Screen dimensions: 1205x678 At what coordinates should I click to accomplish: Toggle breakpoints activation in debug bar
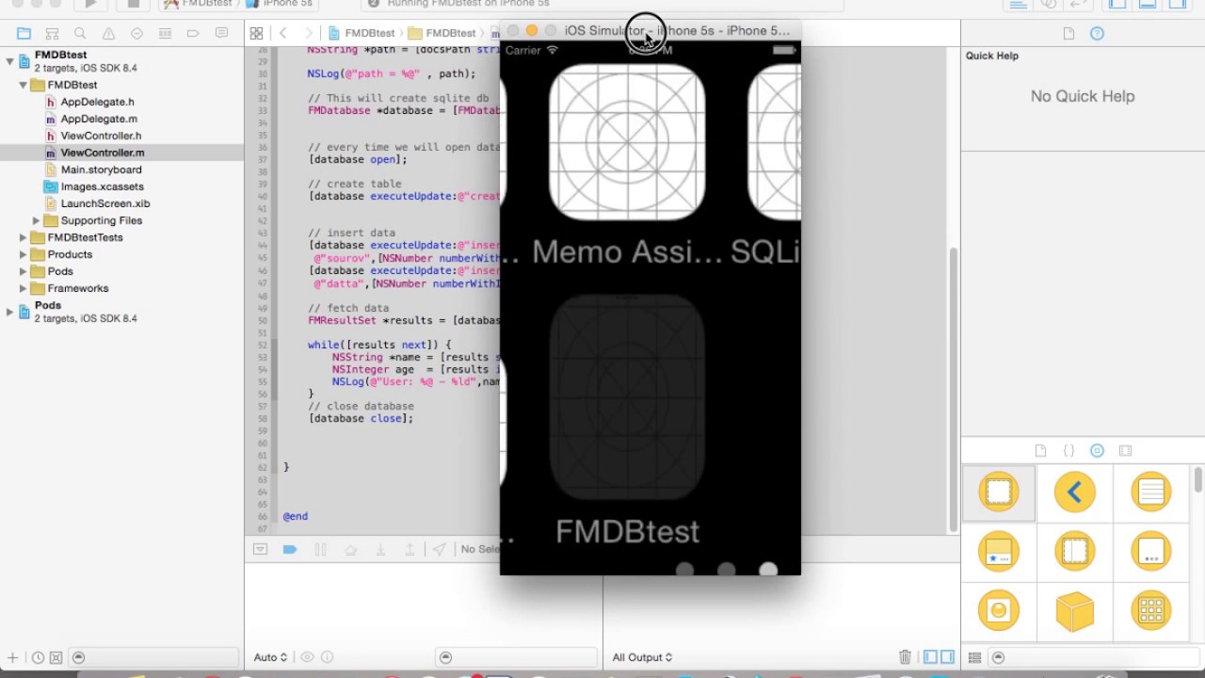[290, 549]
